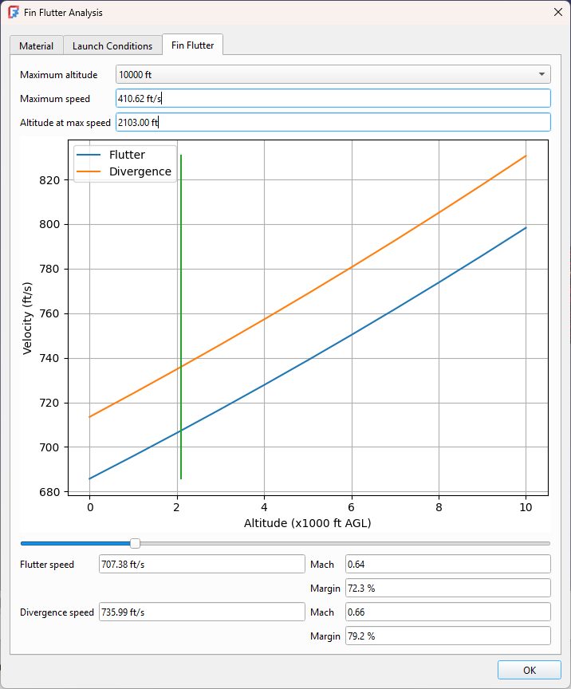The height and width of the screenshot is (689, 571).
Task: Click the Divergence entry in chart legend
Action: [x=140, y=171]
